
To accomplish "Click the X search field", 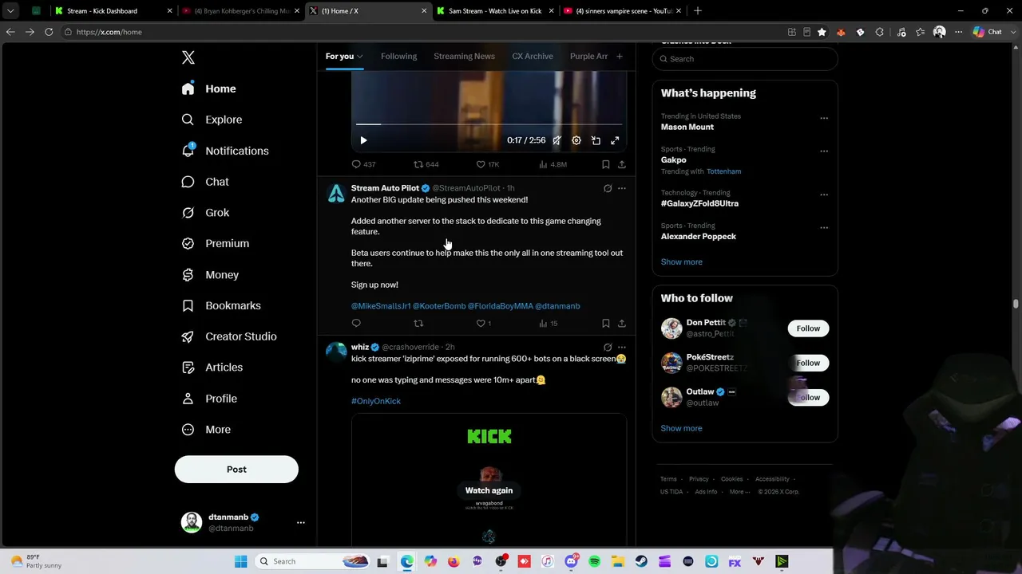I will [745, 59].
